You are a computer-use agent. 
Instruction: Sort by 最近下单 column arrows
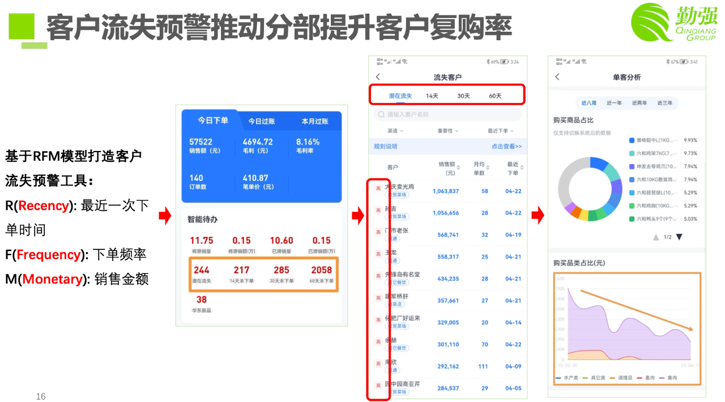(x=522, y=167)
